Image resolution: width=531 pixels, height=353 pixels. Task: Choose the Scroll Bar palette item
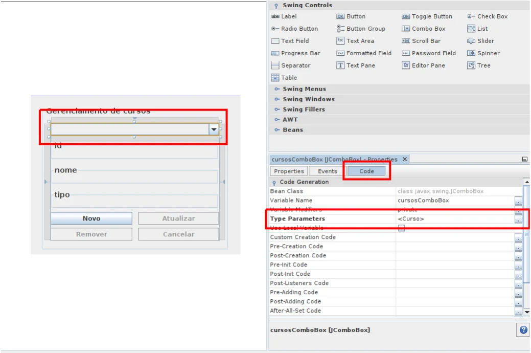tap(421, 41)
